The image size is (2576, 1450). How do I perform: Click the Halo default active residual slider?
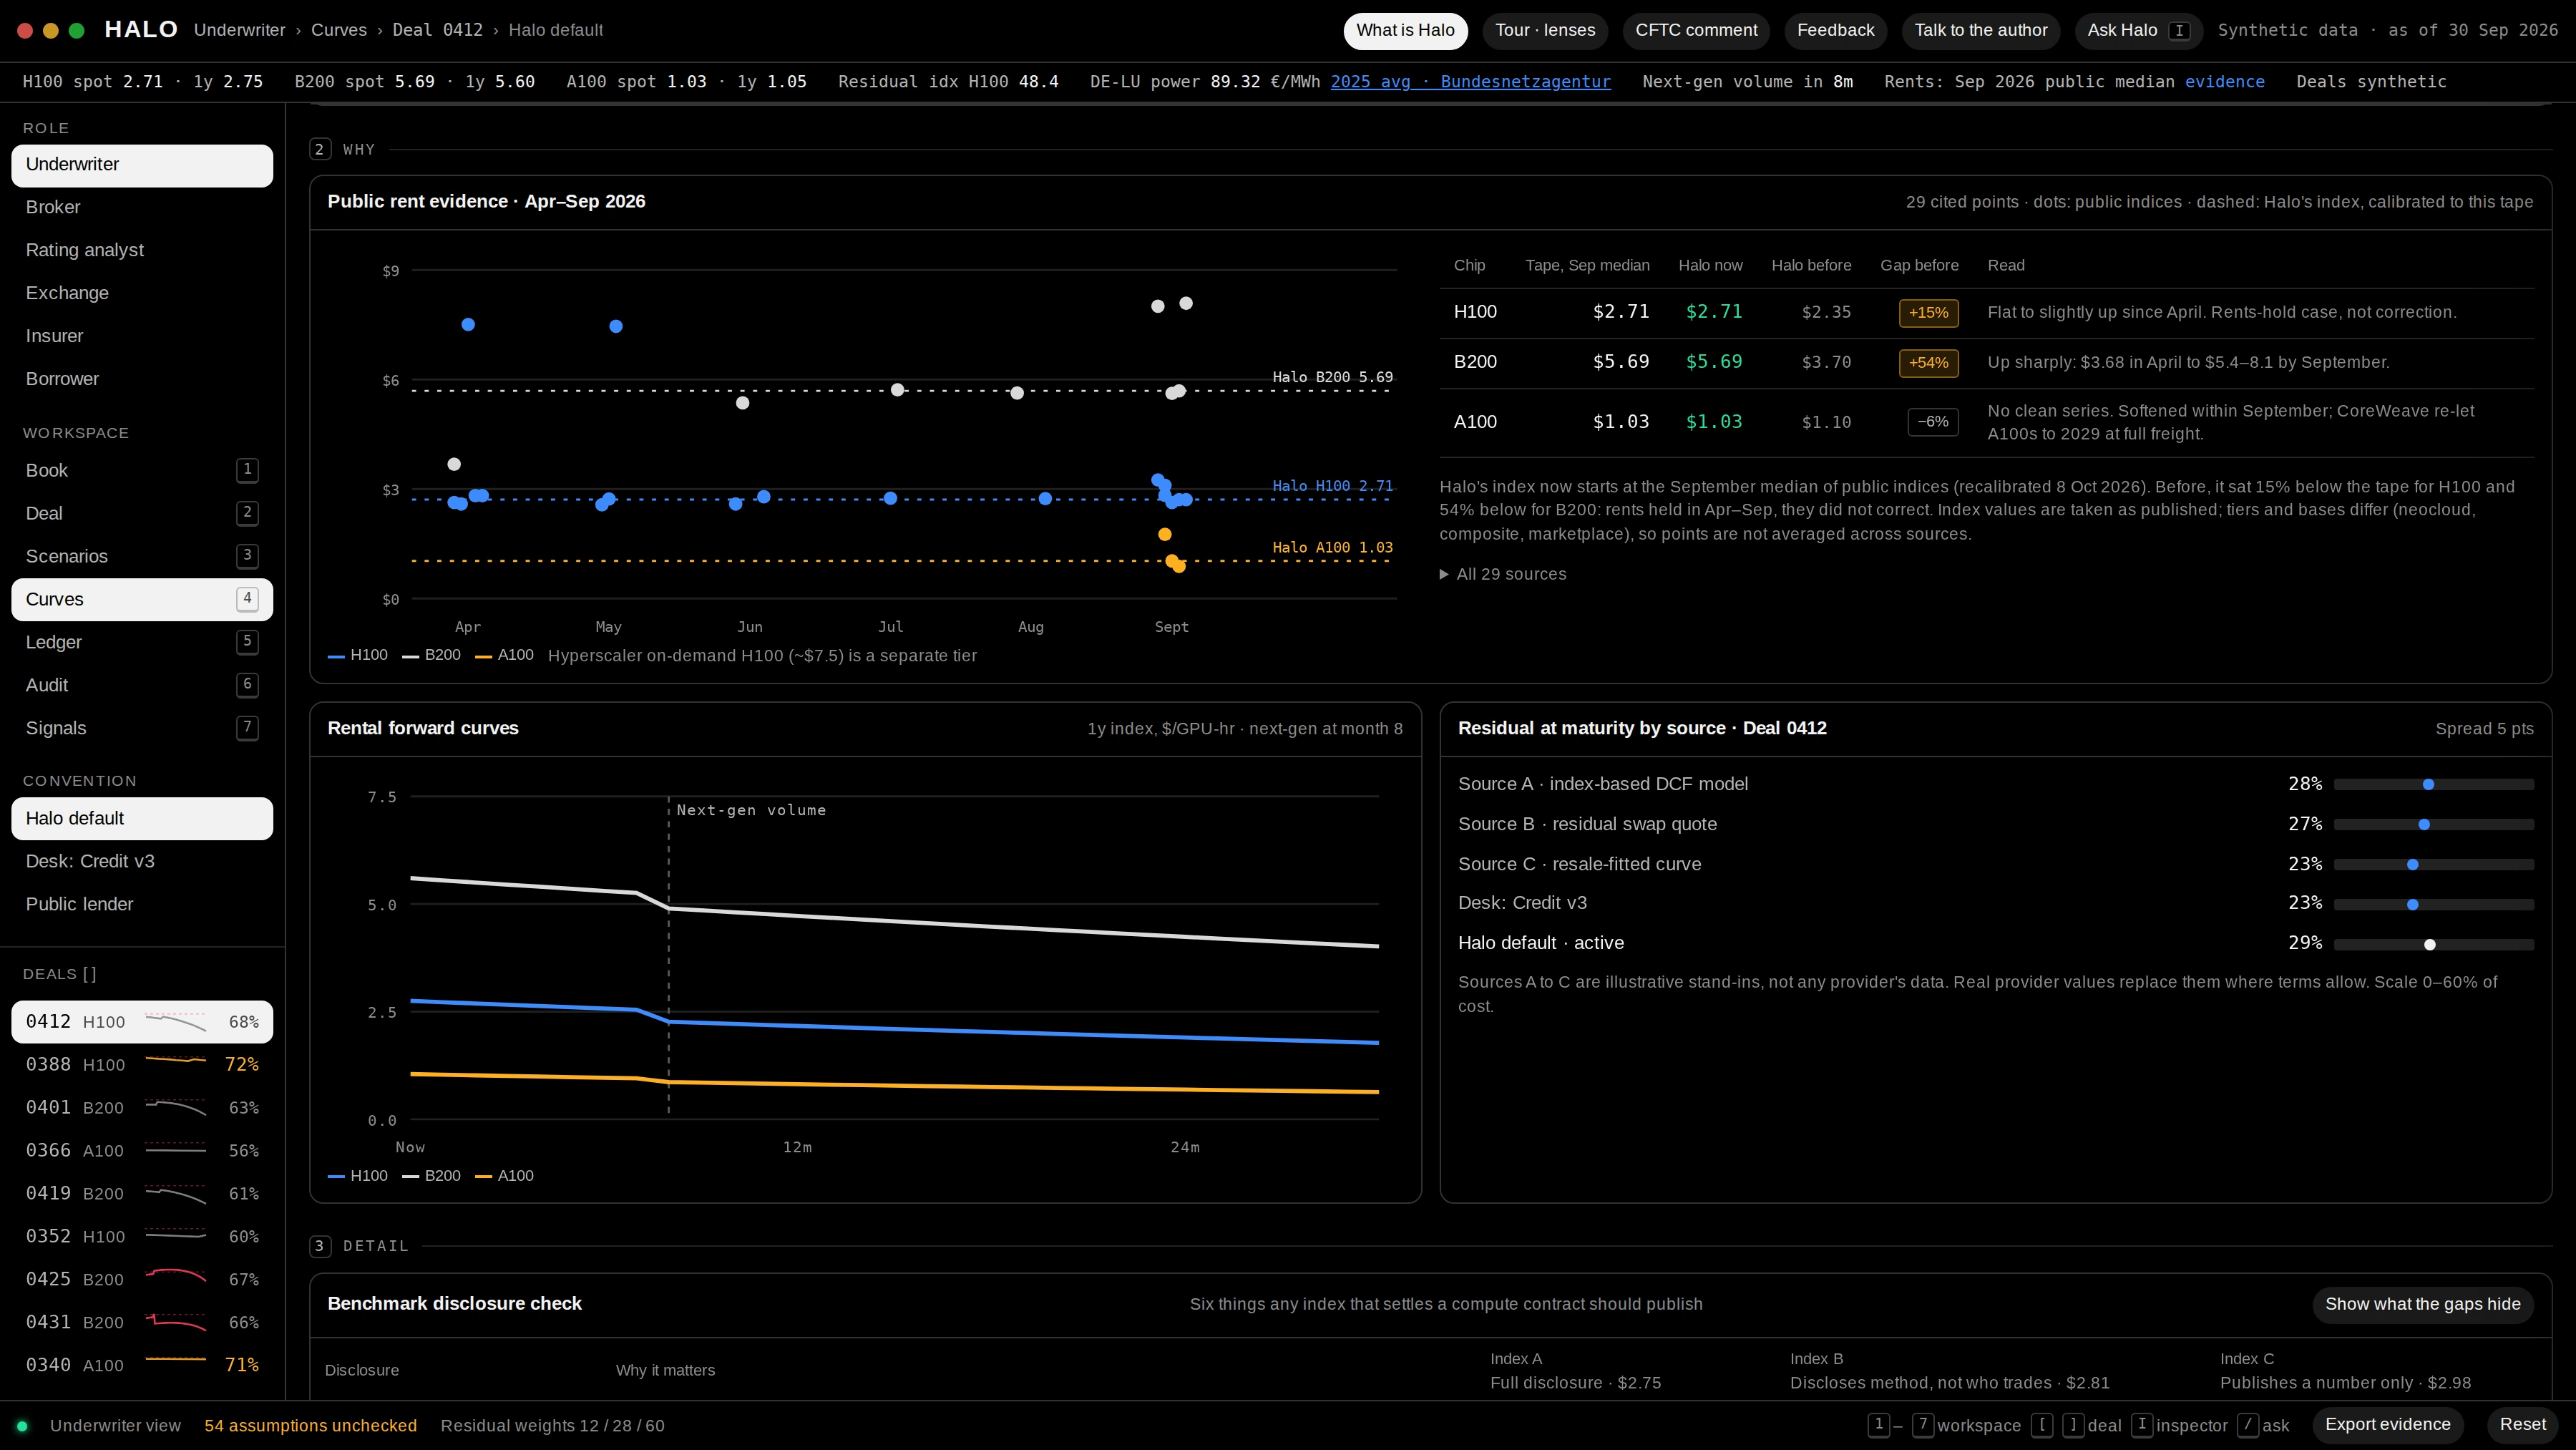coord(2433,945)
